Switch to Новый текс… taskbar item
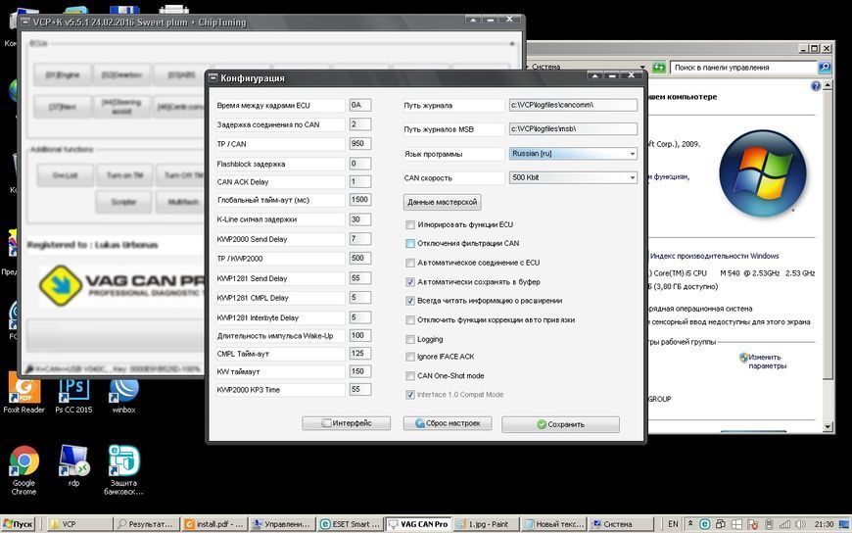This screenshot has height=533, width=852. (x=553, y=524)
